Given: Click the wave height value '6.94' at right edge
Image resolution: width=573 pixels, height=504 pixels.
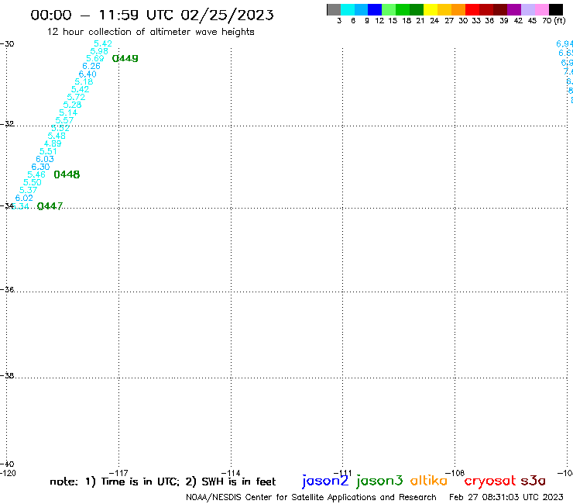Looking at the screenshot, I should point(564,44).
